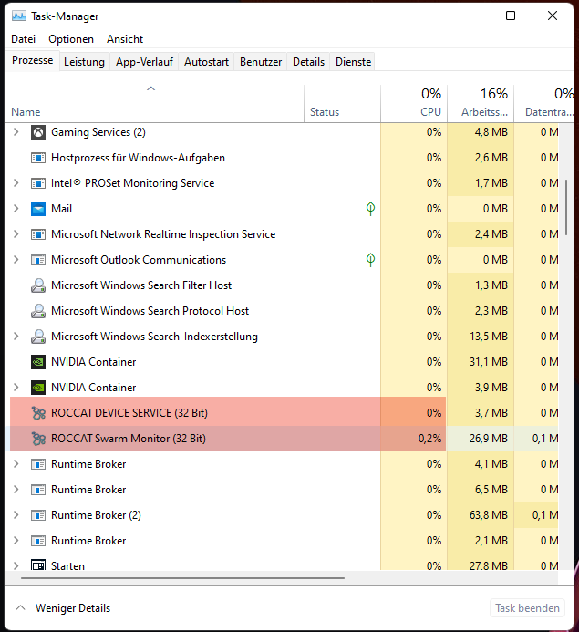Click the ROCCAT DEVICE SERVICE icon
Image resolution: width=579 pixels, height=632 pixels.
[38, 413]
